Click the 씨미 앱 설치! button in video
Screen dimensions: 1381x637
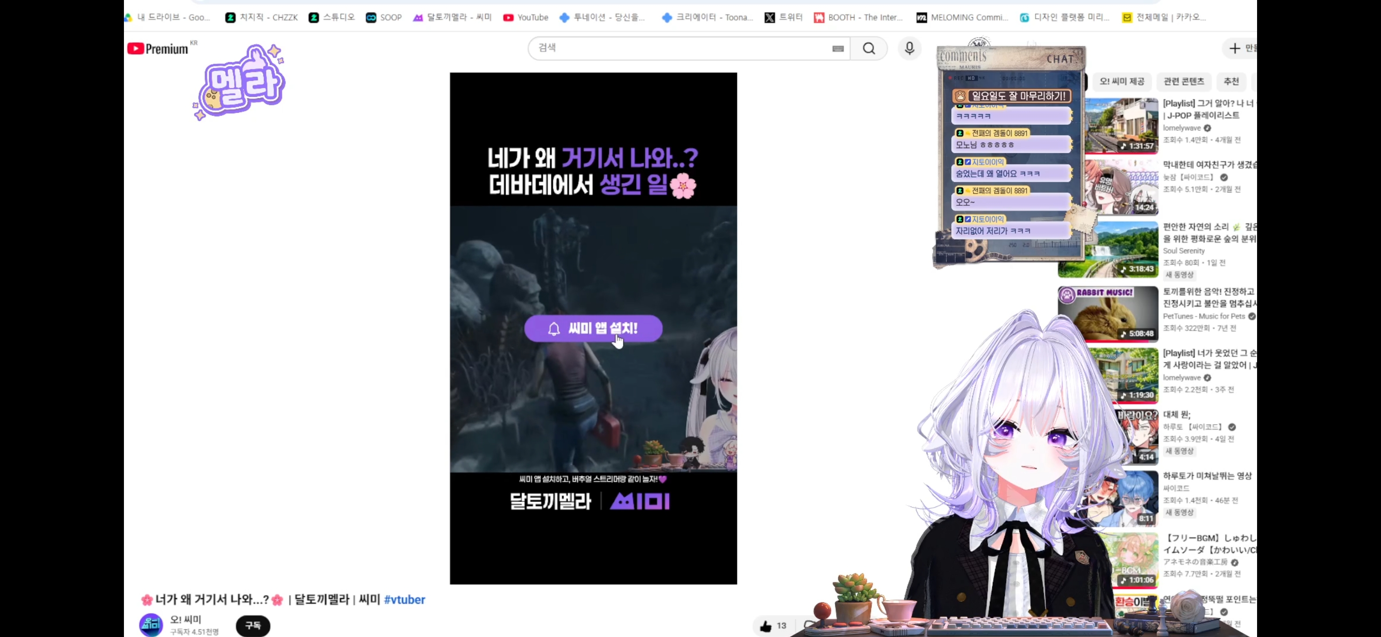pyautogui.click(x=594, y=328)
